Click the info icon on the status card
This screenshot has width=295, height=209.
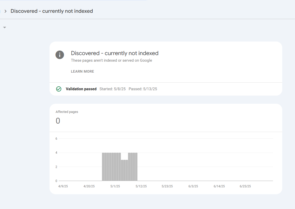[59, 55]
